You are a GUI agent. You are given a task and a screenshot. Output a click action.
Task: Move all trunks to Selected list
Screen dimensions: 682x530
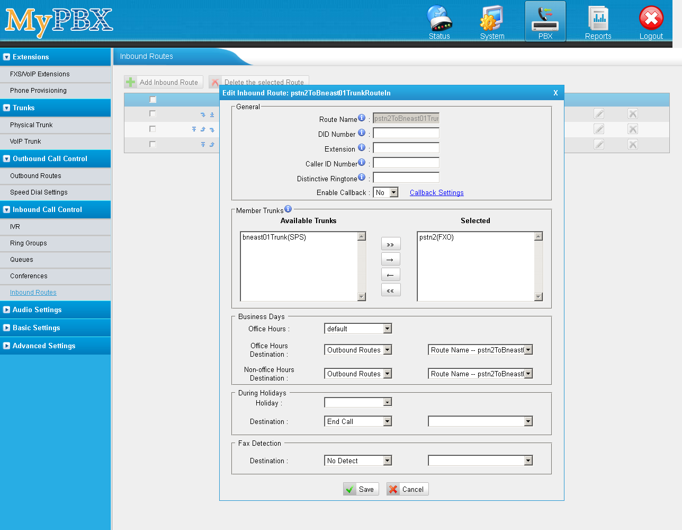coord(391,244)
